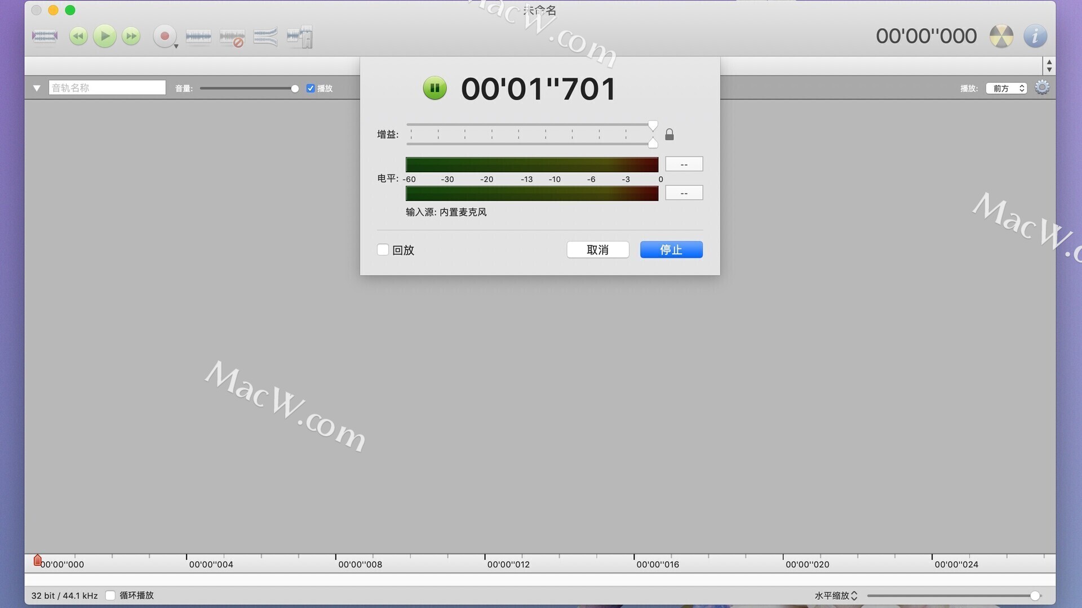The height and width of the screenshot is (608, 1082).
Task: Click the 音轨名称 track name field
Action: (x=107, y=87)
